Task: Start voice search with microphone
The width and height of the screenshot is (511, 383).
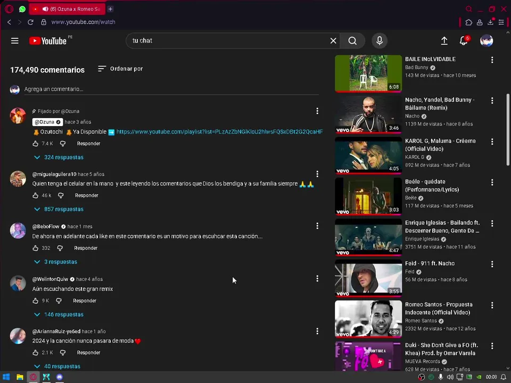Action: point(380,41)
